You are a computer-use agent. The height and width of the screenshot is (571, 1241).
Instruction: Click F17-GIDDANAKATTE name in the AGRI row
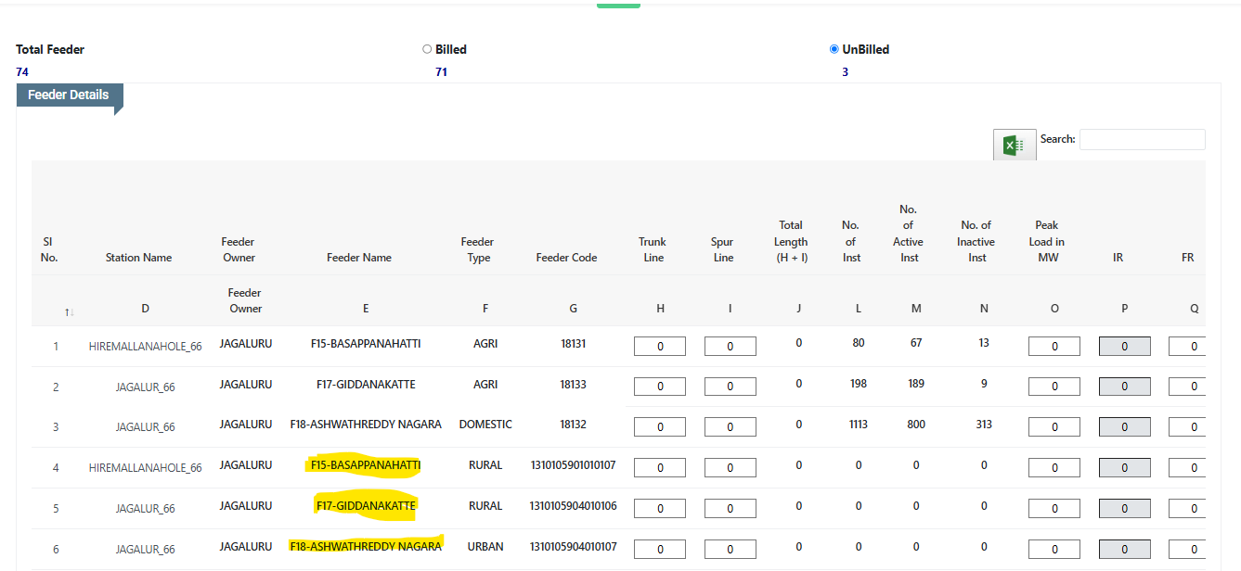pyautogui.click(x=366, y=384)
